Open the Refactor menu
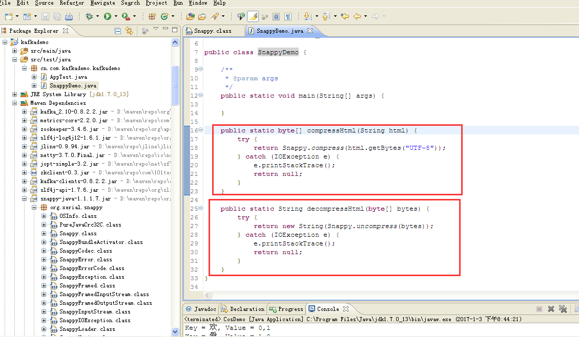This screenshot has height=337, width=579. [72, 3]
